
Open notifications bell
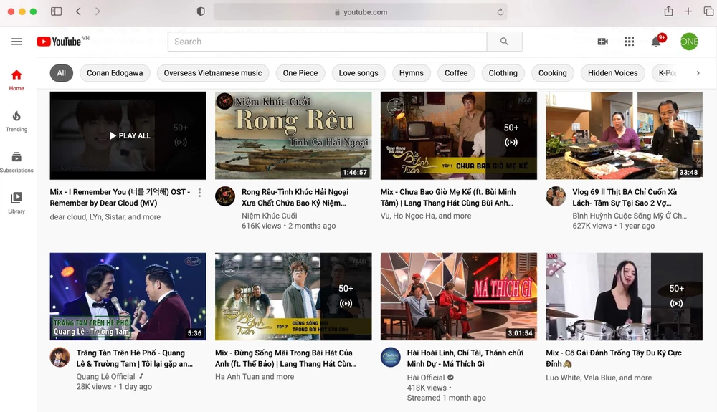click(x=655, y=42)
